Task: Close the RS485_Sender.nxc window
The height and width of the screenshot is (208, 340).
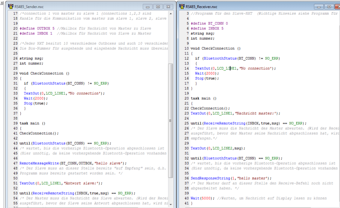Action: pos(168,7)
